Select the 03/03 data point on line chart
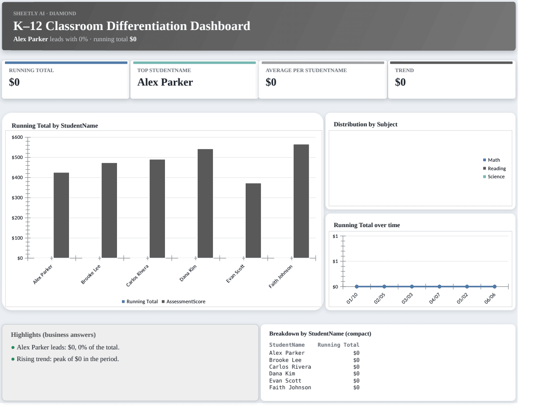550x413 pixels. pos(412,286)
